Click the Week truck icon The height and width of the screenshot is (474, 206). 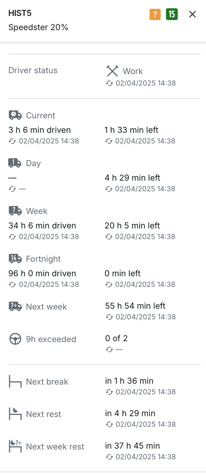15,211
